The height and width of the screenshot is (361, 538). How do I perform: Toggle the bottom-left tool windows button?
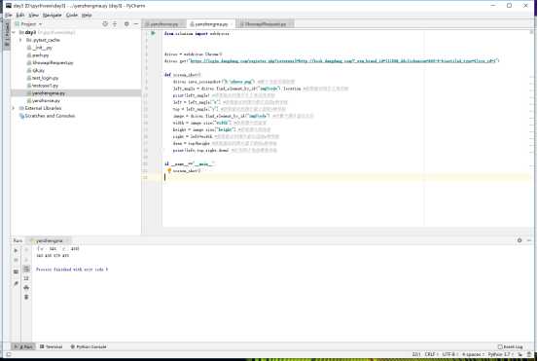click(8, 354)
